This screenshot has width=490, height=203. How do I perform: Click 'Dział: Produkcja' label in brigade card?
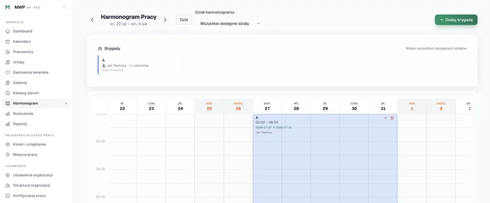pyautogui.click(x=113, y=70)
